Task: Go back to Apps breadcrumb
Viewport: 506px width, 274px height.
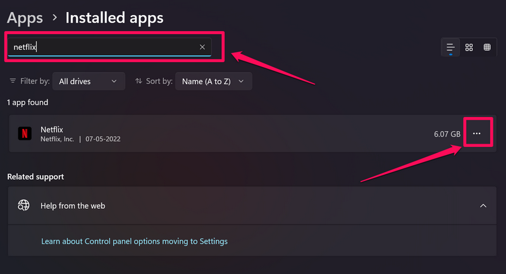Action: click(x=25, y=18)
